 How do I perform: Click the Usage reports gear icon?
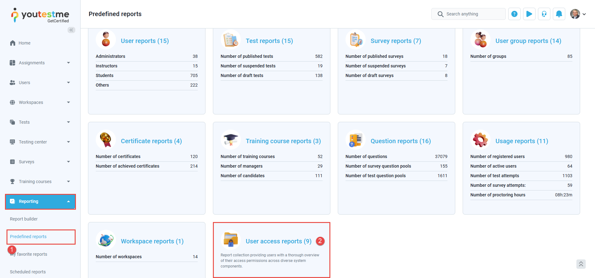(x=480, y=140)
